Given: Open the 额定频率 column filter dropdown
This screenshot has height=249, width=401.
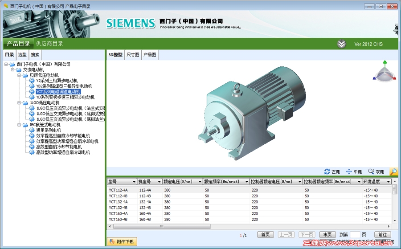Looking at the screenshot, I should click(247, 181).
